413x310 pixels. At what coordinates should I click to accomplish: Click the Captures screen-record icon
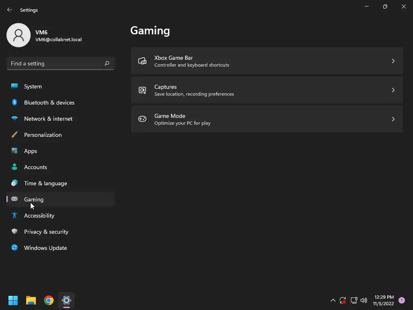pyautogui.click(x=142, y=90)
